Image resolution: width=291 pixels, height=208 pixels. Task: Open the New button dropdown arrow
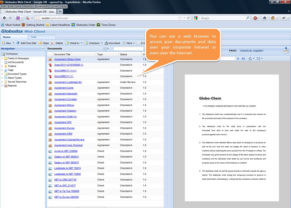point(13,43)
